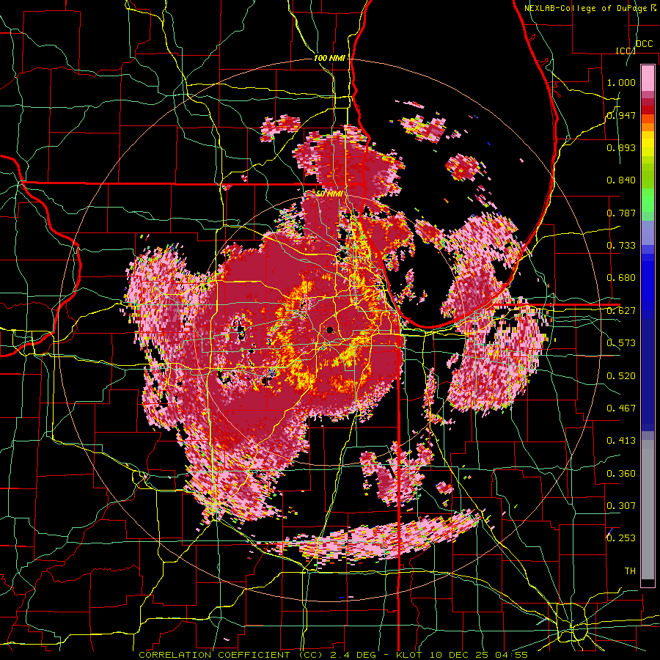Click the 0.680 color scale value
The width and height of the screenshot is (660, 660).
point(621,278)
